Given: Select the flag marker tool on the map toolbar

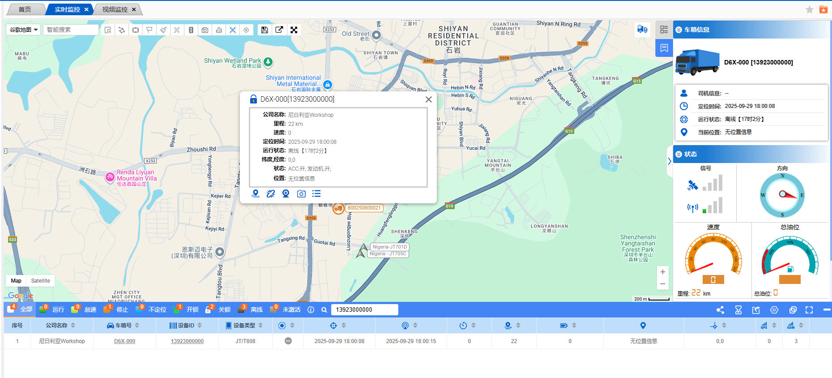Looking at the screenshot, I should tap(149, 30).
